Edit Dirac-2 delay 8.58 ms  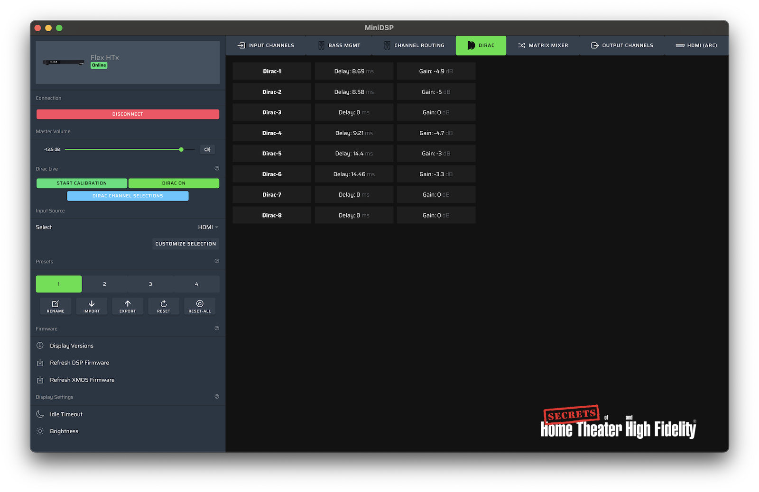[x=354, y=92]
